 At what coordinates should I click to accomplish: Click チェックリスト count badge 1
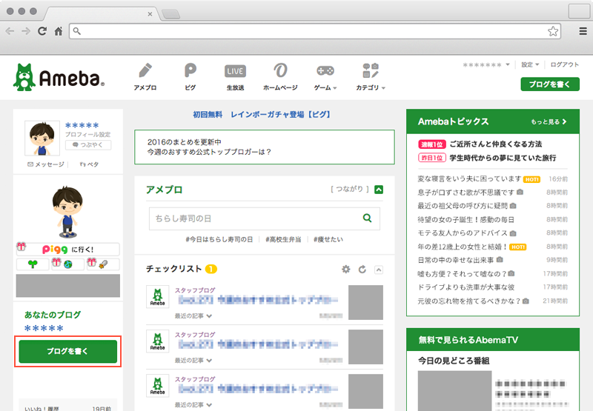[x=211, y=269]
